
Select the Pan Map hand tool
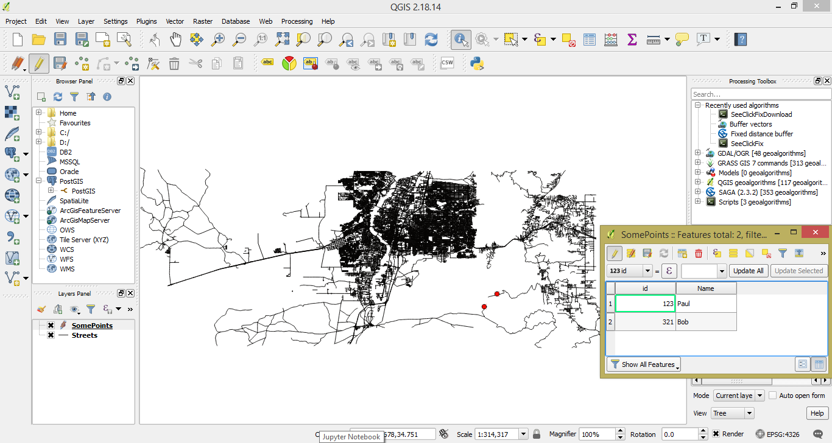point(175,40)
